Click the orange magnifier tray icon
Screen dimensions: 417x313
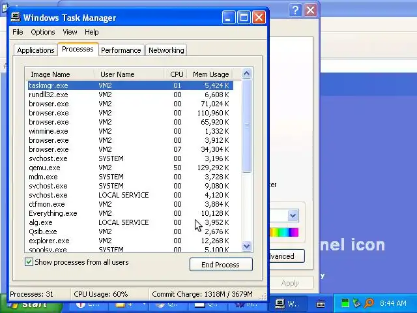click(369, 303)
